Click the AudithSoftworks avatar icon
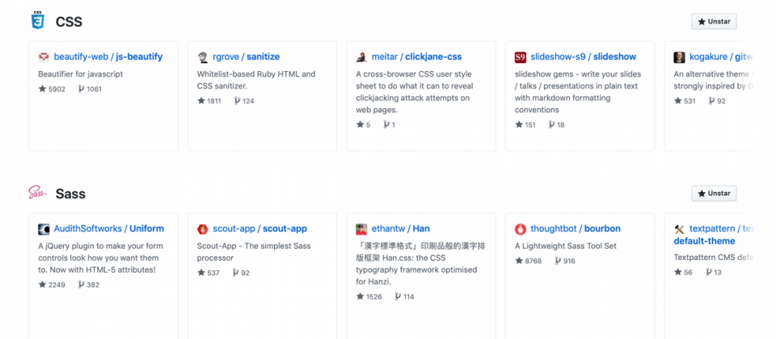776x339 pixels. click(x=44, y=229)
